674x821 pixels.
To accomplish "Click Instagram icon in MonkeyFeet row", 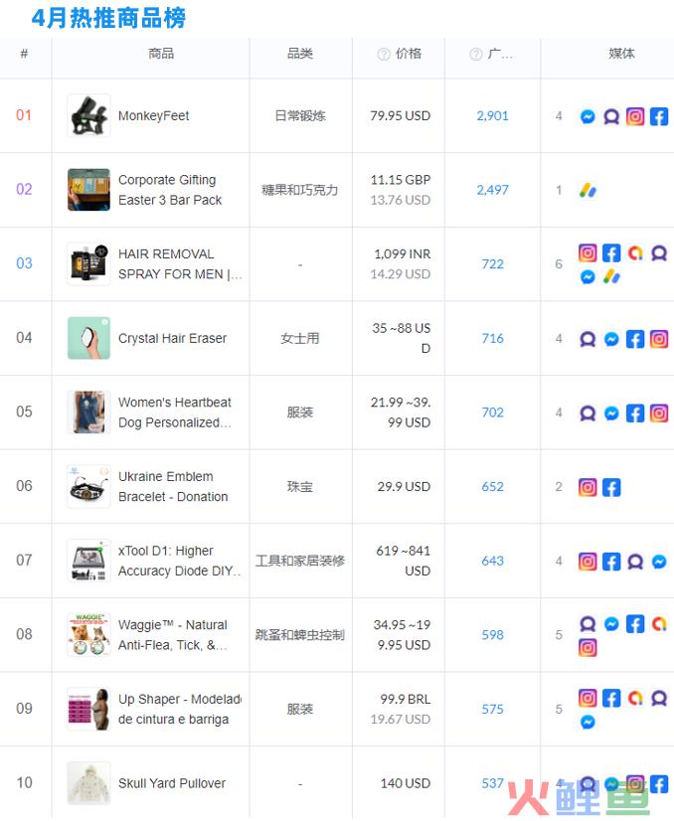I will [x=635, y=116].
